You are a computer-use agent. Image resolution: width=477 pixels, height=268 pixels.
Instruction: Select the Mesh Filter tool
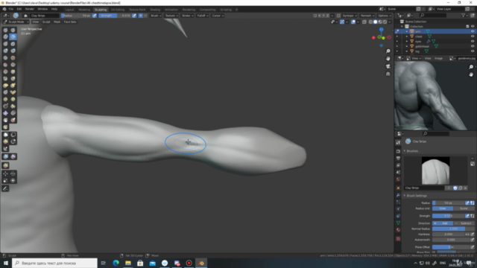(5, 156)
